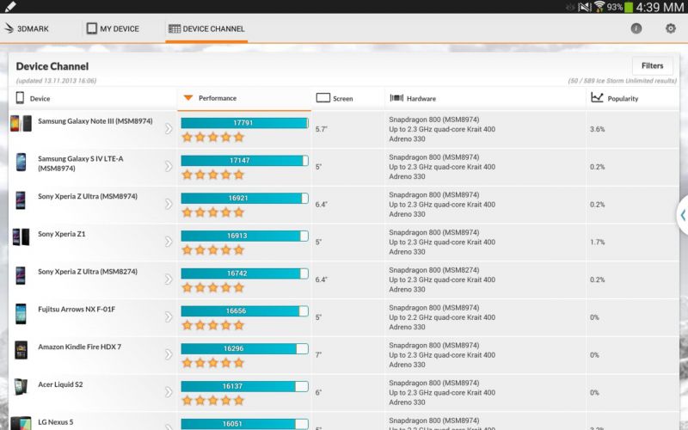Tap the 4:39 clock
The height and width of the screenshot is (430, 688).
660,7
